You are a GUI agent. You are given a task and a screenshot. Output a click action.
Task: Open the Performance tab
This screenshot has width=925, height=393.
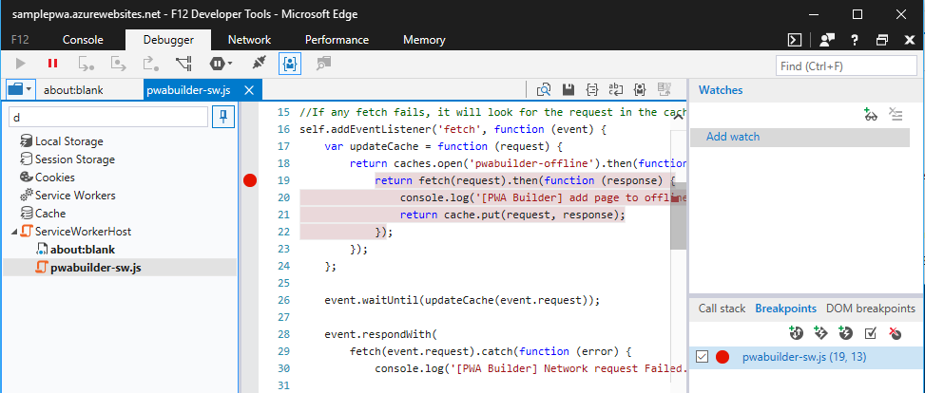(337, 40)
